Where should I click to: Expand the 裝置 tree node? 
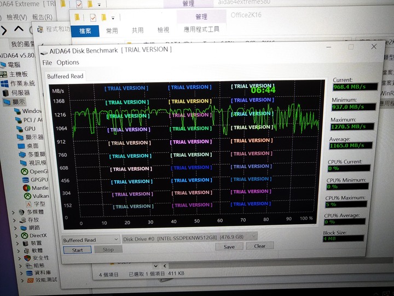pyautogui.click(x=18, y=243)
